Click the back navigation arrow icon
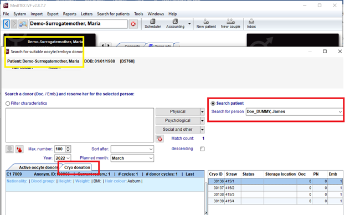Image resolution: width=345 pixels, height=215 pixels. pyautogui.click(x=7, y=24)
